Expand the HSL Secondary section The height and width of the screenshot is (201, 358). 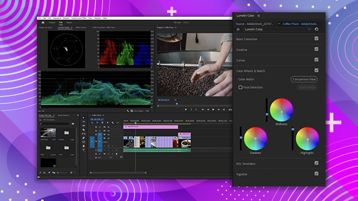pos(246,164)
